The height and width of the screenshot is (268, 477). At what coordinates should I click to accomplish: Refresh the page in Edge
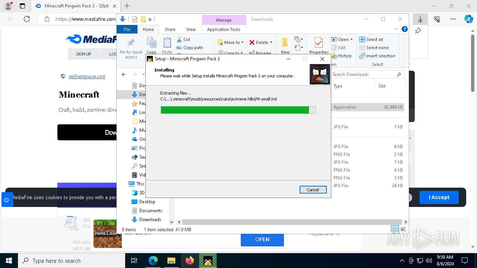26,19
